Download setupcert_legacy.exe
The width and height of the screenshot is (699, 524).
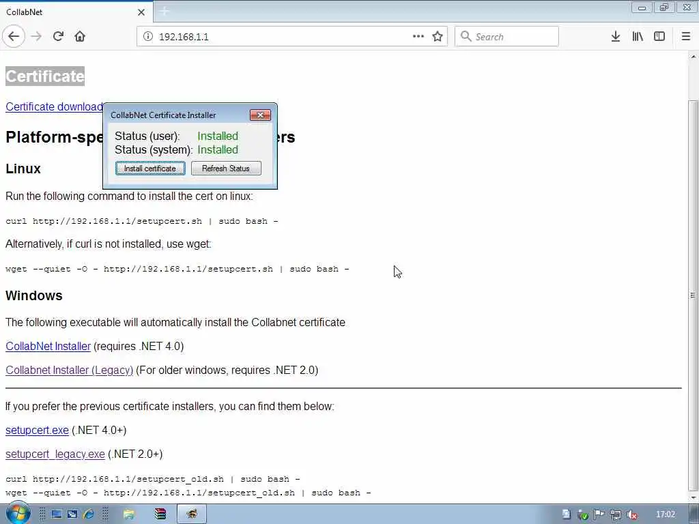pyautogui.click(x=55, y=454)
